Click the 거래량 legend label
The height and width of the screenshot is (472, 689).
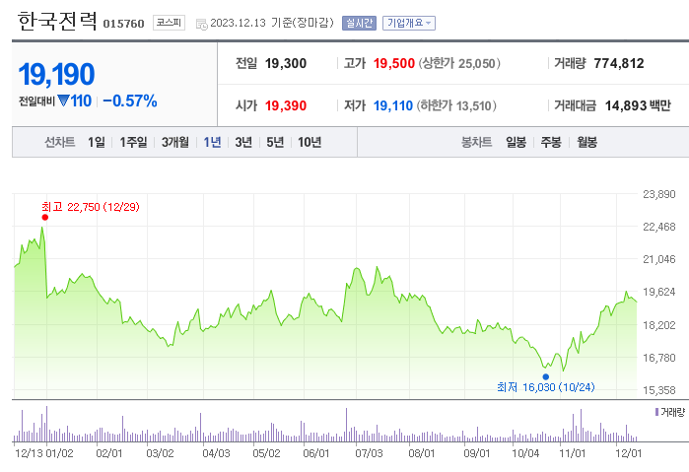pyautogui.click(x=672, y=412)
